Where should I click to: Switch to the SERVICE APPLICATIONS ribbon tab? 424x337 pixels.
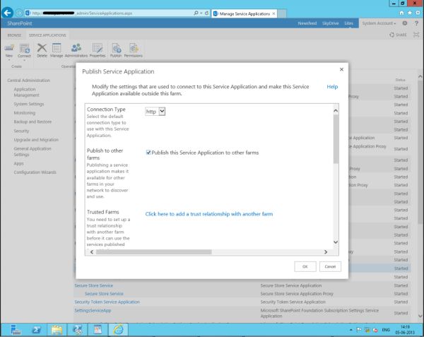(x=47, y=35)
